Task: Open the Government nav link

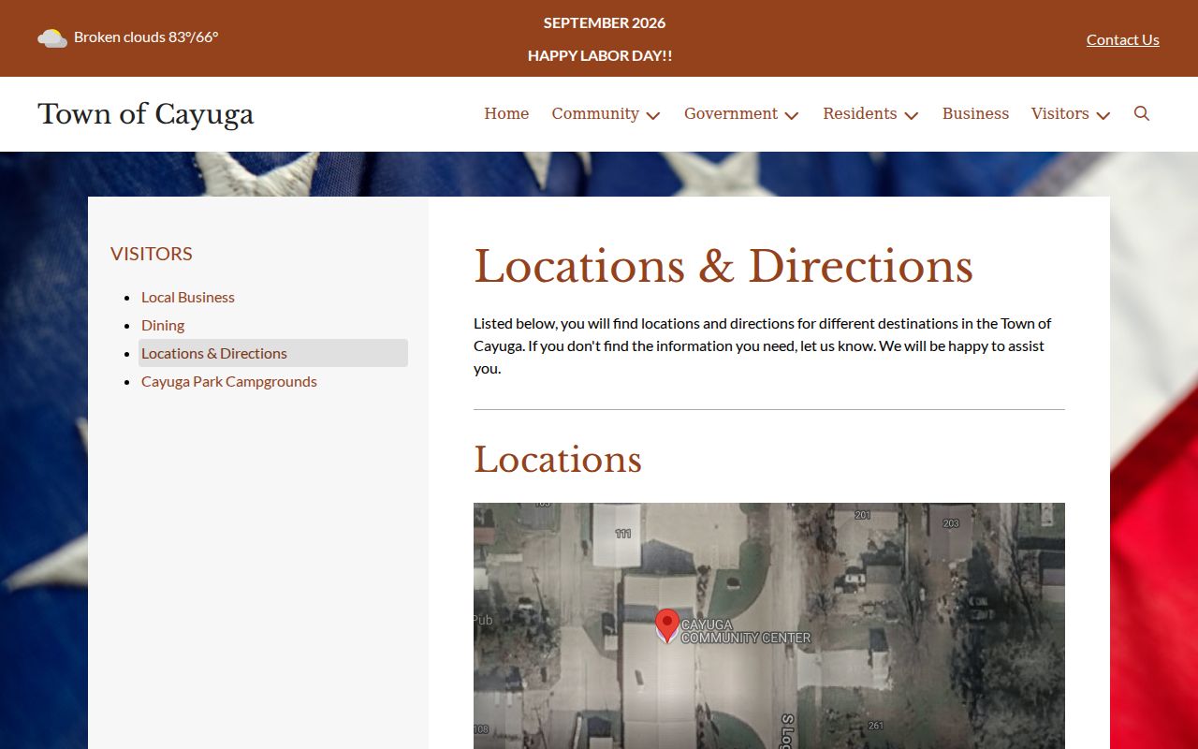Action: tap(731, 113)
